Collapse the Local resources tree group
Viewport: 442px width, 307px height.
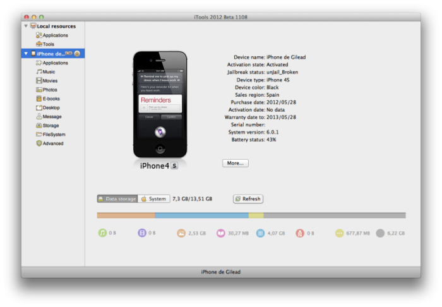26,26
